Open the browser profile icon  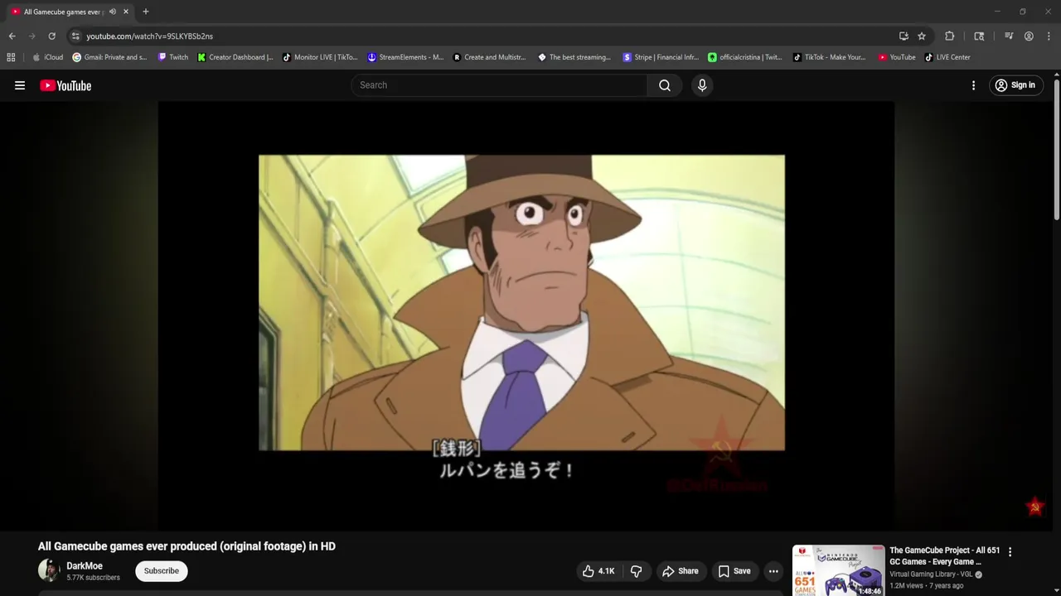1029,36
